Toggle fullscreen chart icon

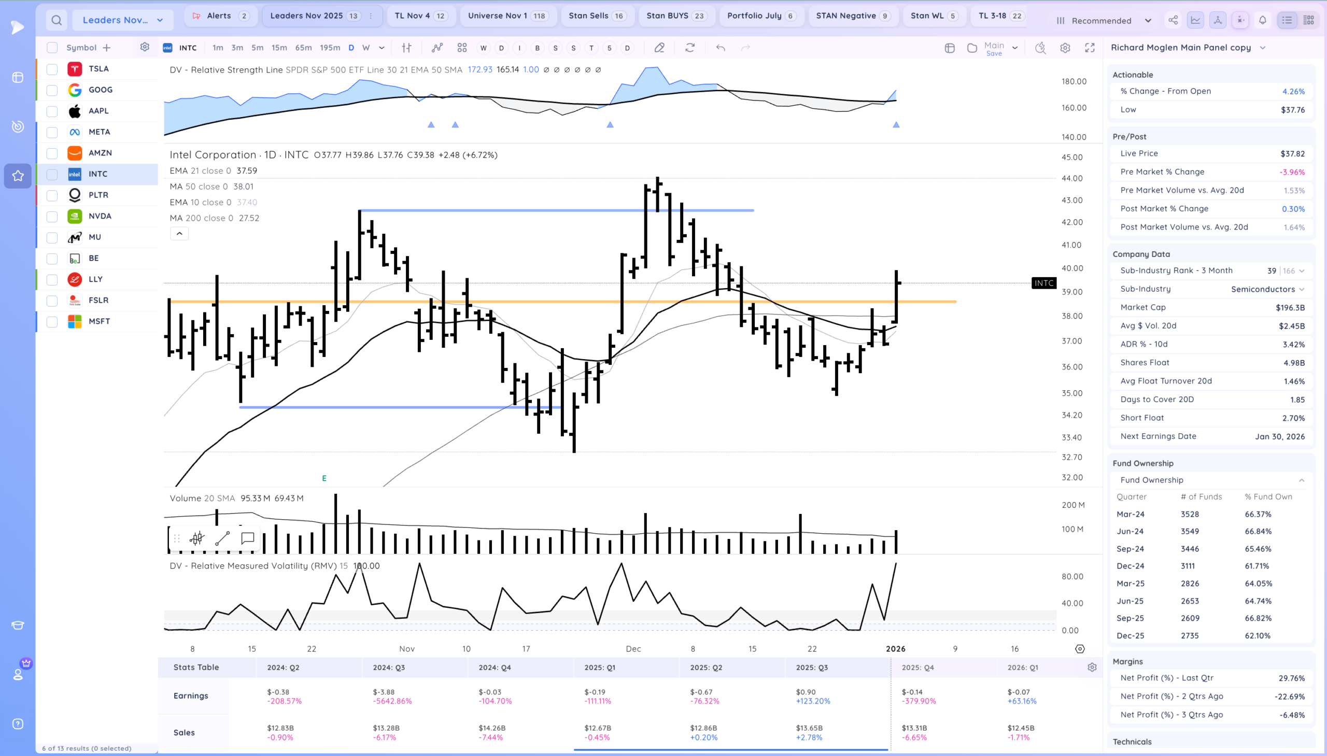pyautogui.click(x=1090, y=48)
